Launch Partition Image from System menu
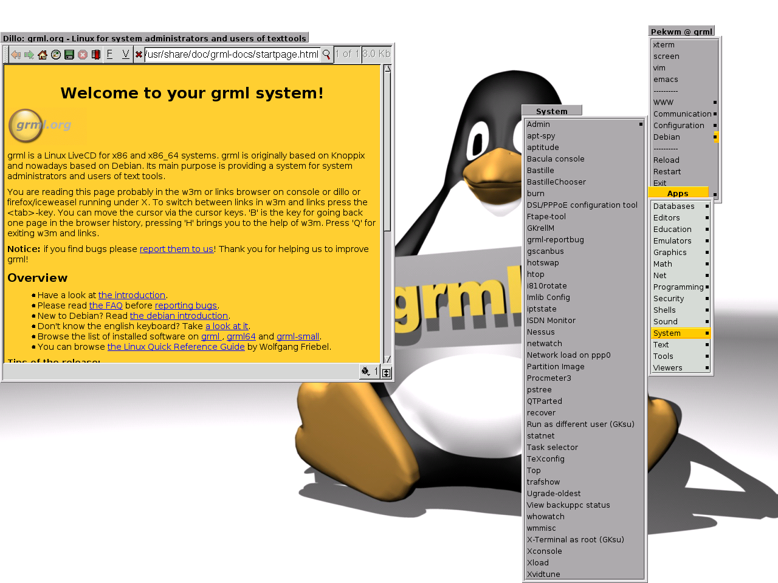Screen dimensions: 778x583 [584, 367]
